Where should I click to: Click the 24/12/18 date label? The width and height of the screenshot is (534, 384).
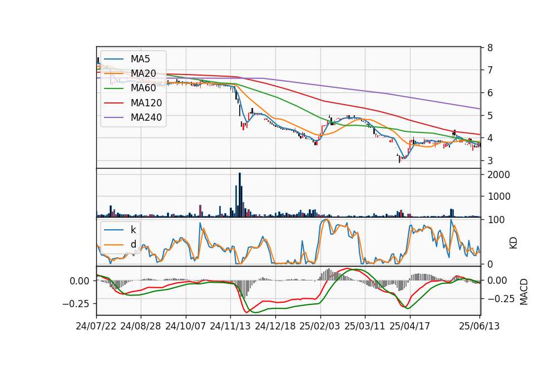pos(275,326)
